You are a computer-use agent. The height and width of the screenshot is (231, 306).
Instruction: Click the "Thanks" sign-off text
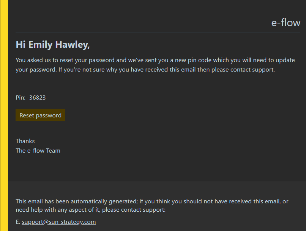tap(25, 141)
